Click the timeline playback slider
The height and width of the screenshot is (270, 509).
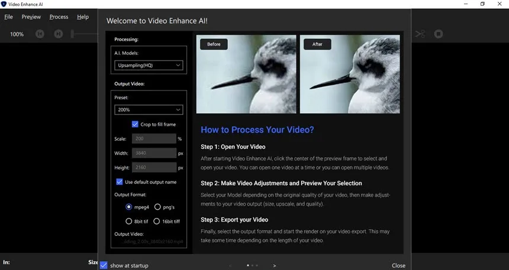[85, 34]
